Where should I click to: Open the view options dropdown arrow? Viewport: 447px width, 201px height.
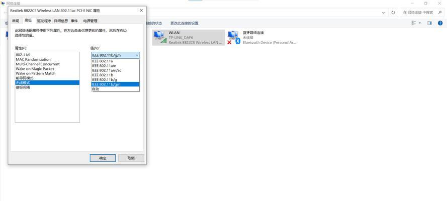click(x=420, y=23)
